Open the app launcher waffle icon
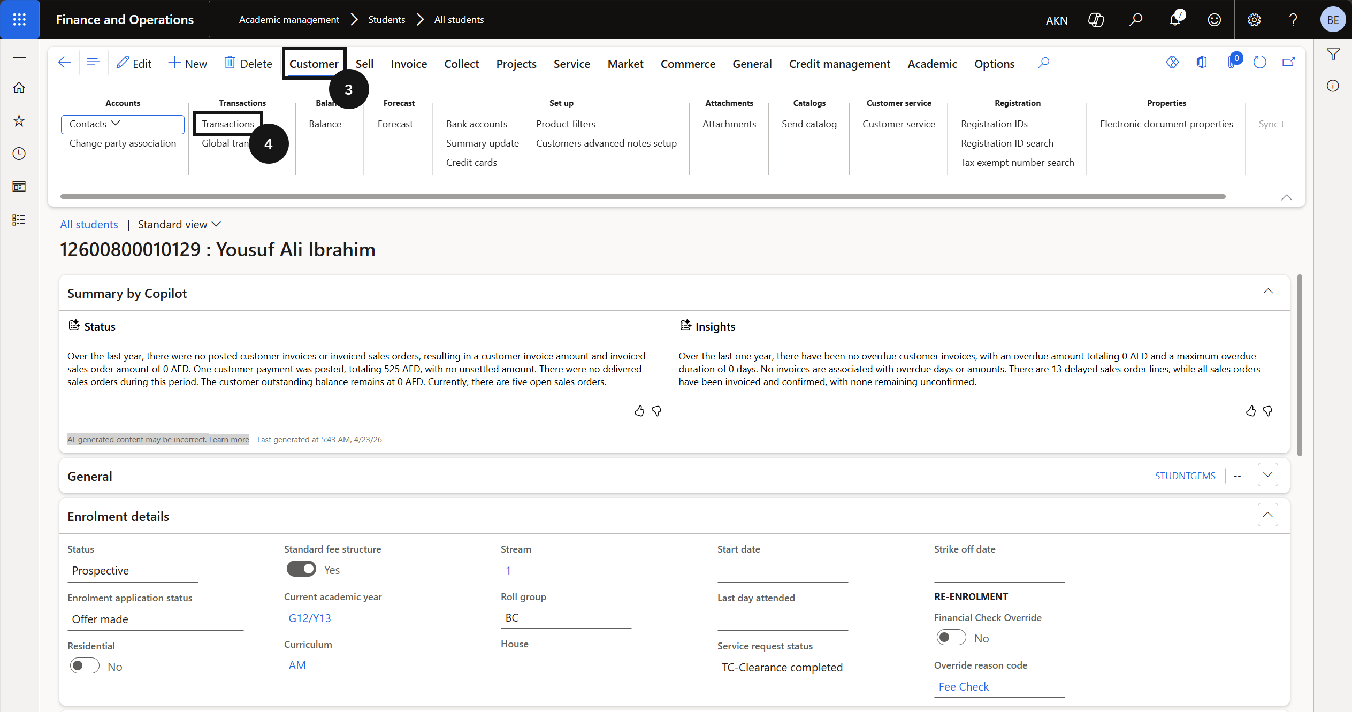Viewport: 1352px width, 712px height. (19, 19)
